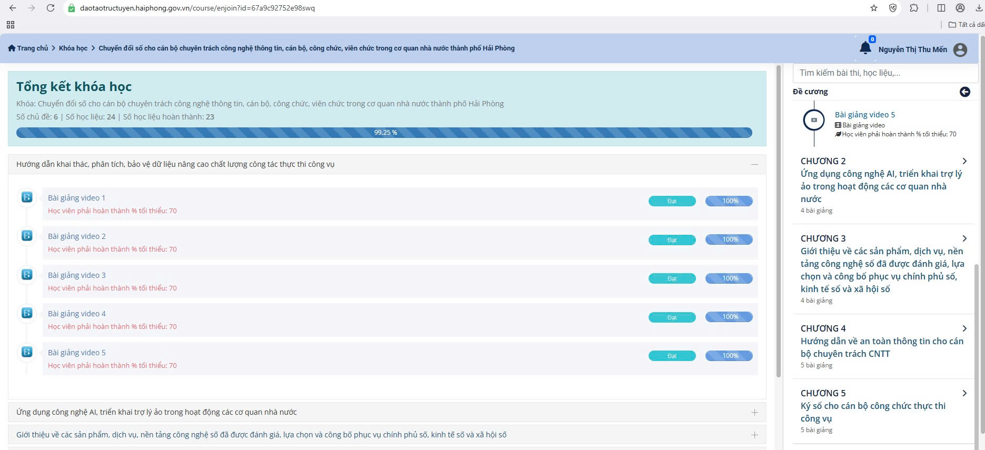The width and height of the screenshot is (985, 450).
Task: Open the Bài giảng video 2 link
Action: click(77, 236)
